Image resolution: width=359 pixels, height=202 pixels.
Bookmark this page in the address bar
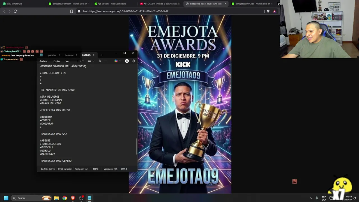pos(72,11)
